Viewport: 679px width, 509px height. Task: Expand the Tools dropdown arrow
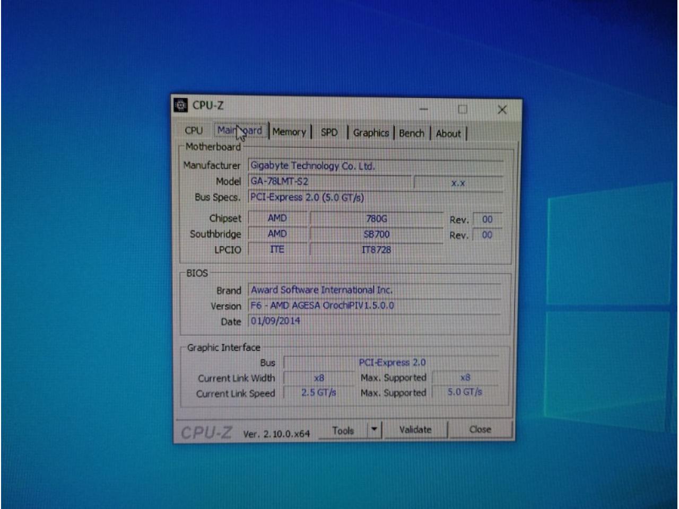(x=375, y=430)
